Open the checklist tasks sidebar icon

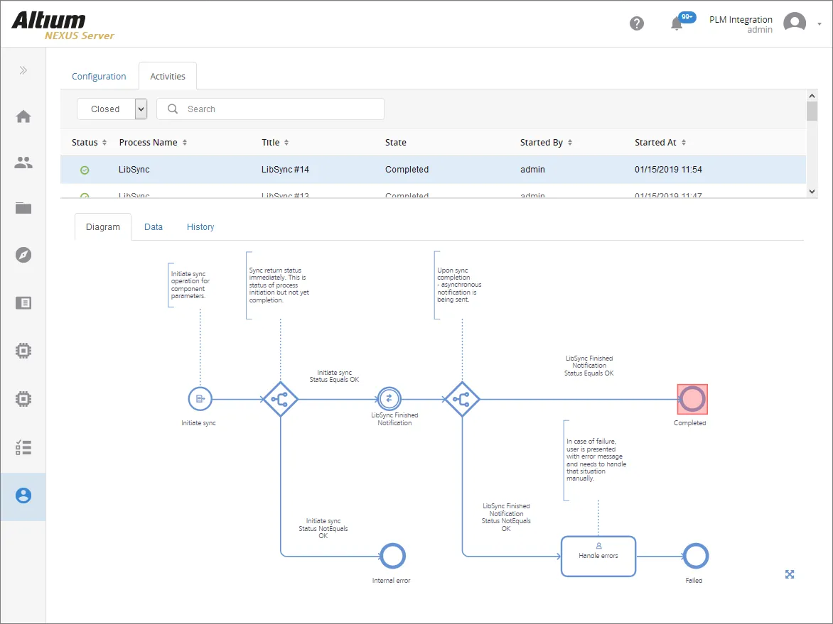point(23,448)
